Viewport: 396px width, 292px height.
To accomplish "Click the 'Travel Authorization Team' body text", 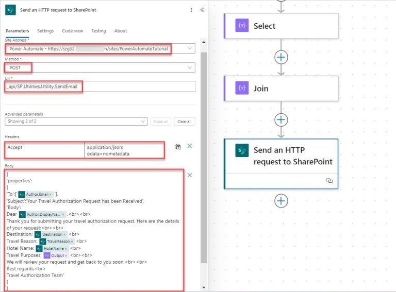I will coord(36,276).
